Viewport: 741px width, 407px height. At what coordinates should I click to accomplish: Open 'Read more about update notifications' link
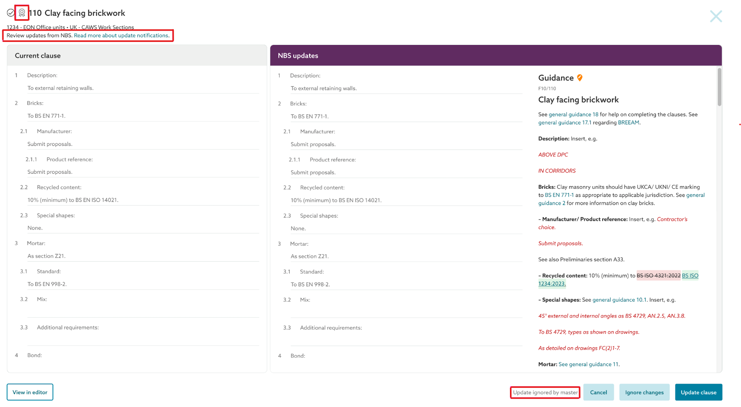[x=122, y=35]
